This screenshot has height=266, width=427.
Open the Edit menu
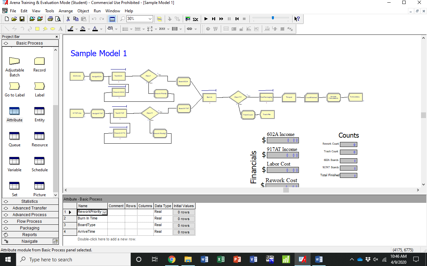tap(24, 11)
